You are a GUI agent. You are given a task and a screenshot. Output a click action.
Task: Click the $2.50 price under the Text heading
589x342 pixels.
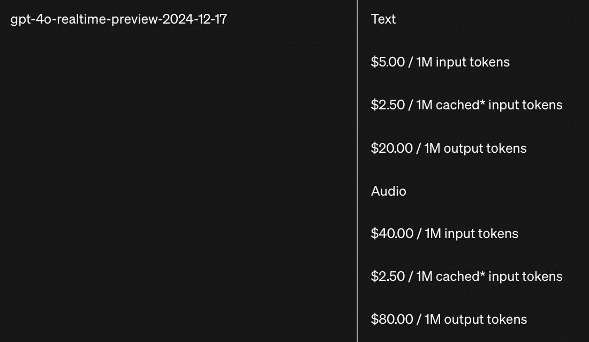click(388, 105)
